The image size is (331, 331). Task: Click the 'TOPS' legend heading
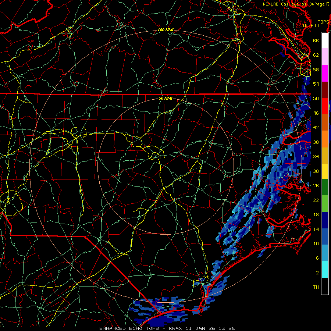coord(323,22)
